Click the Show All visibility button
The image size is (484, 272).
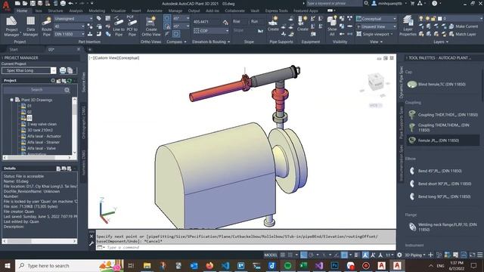[332, 26]
